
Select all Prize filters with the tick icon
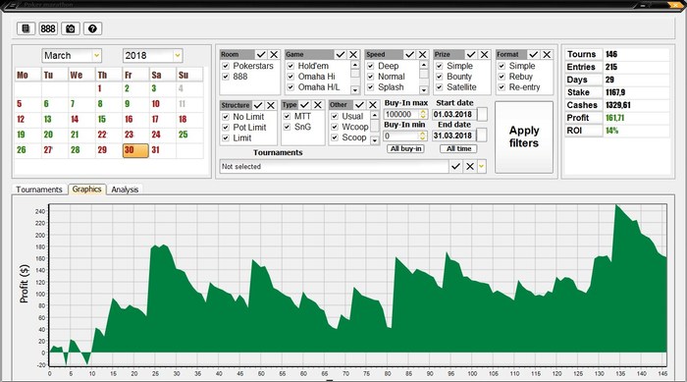(471, 54)
